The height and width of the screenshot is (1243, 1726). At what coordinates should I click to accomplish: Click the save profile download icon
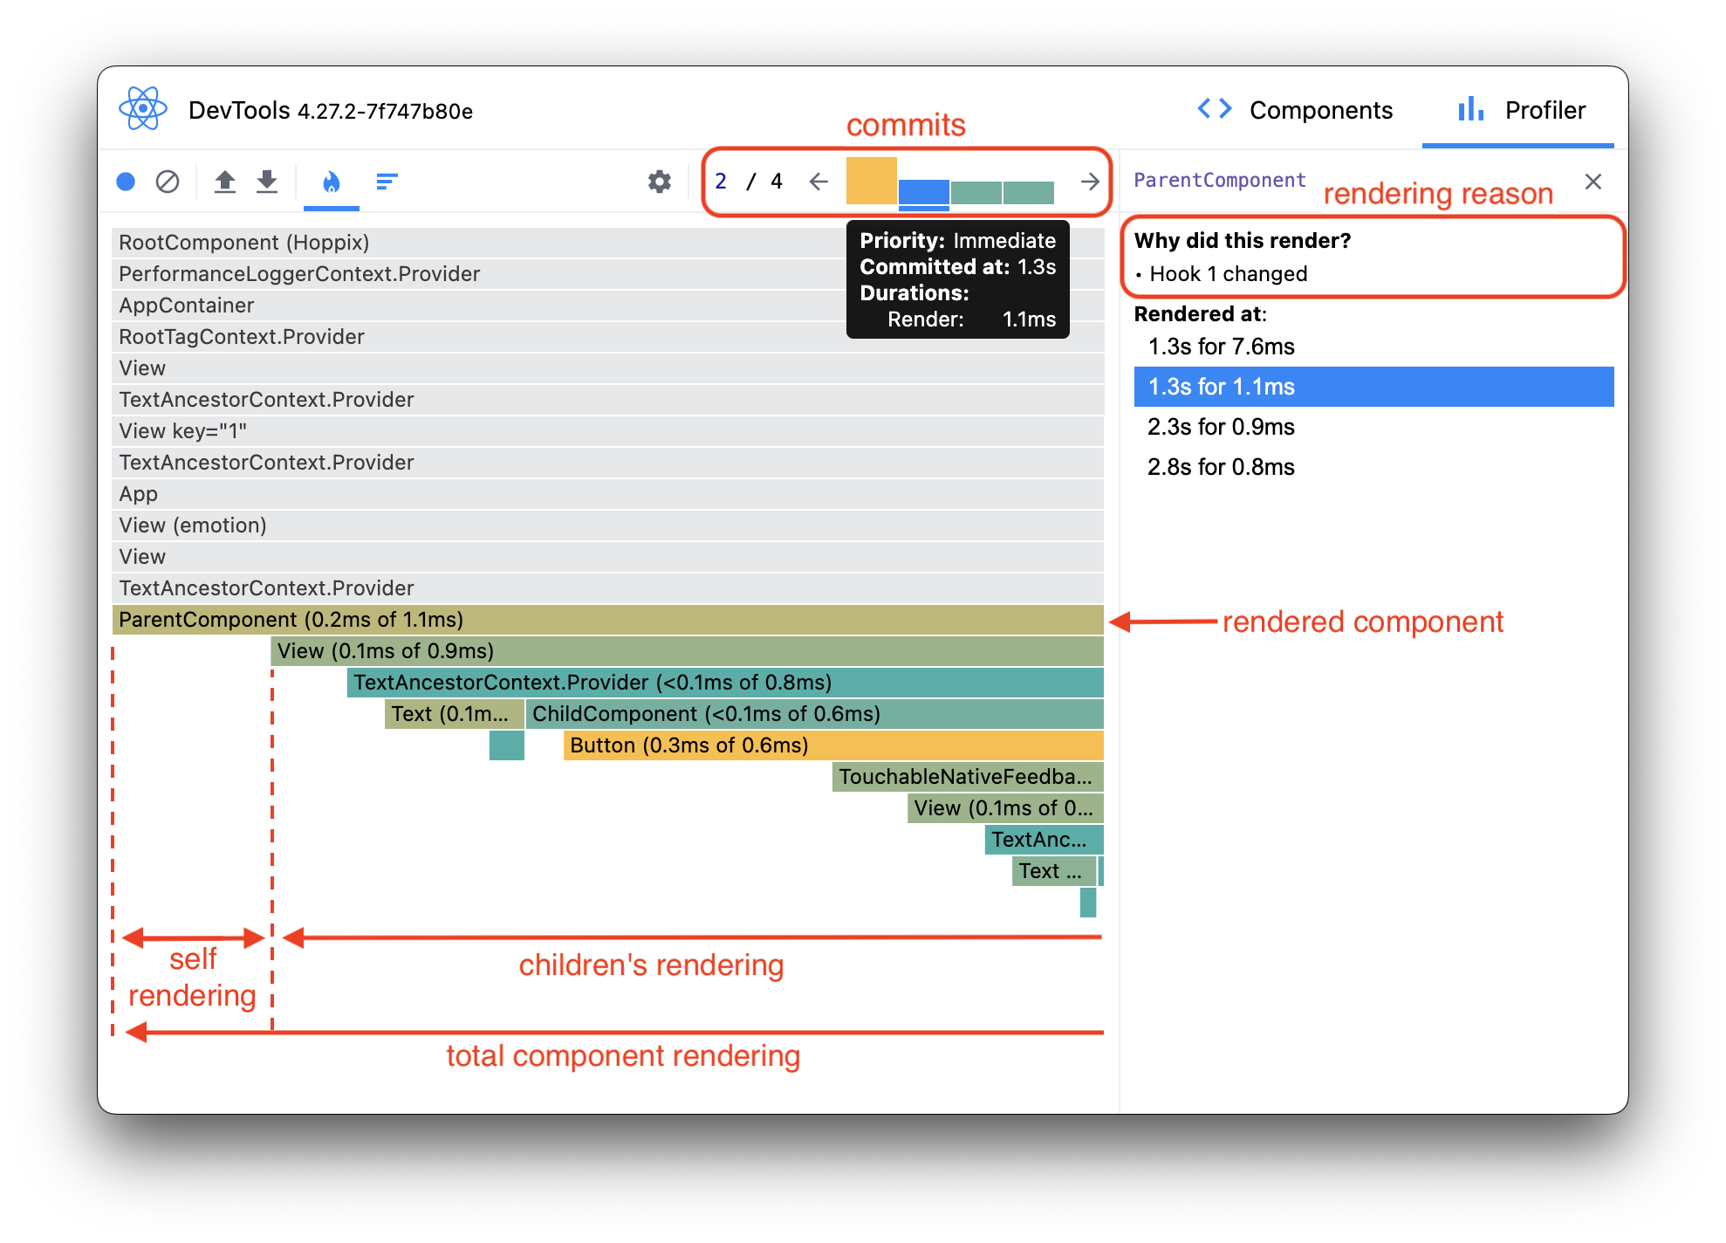(x=267, y=182)
